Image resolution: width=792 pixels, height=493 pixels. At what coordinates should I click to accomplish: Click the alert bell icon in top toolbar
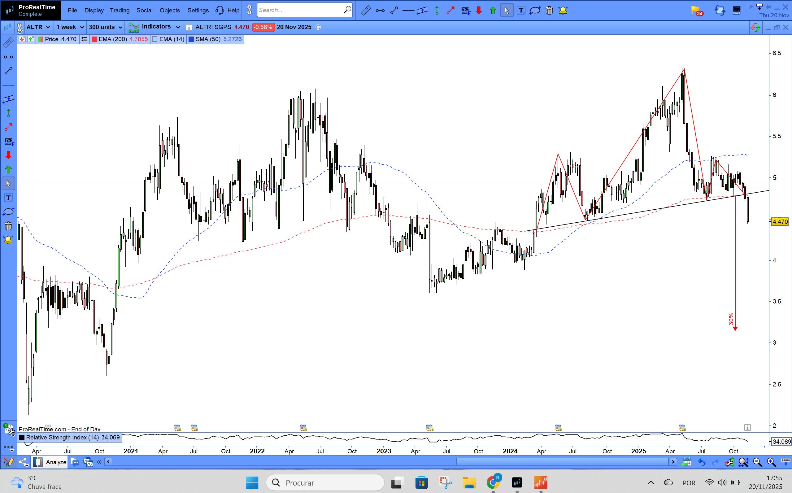563,11
